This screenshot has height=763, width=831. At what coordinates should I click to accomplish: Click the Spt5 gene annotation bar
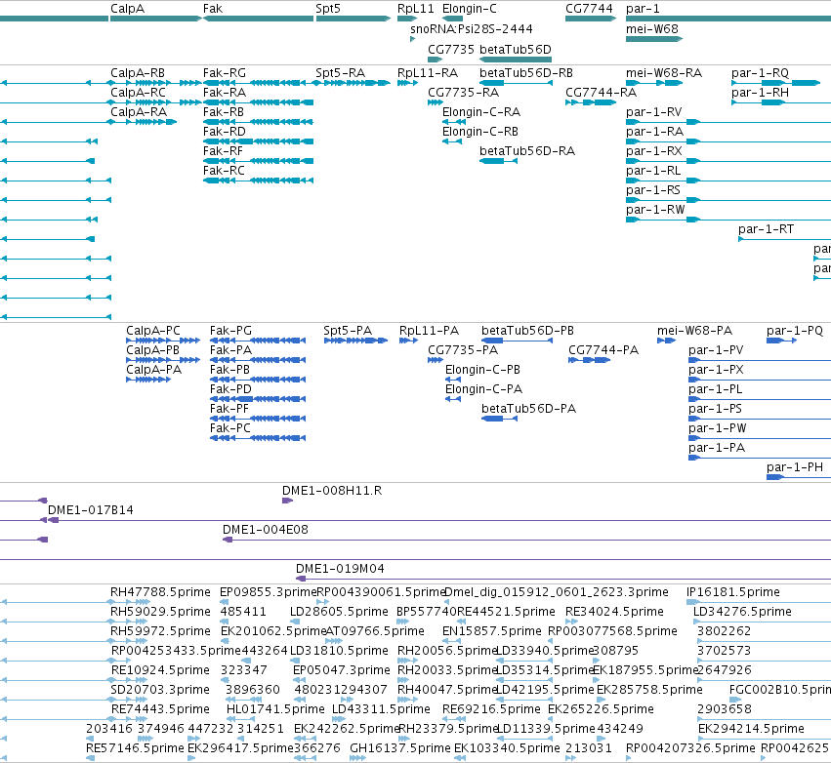[353, 19]
